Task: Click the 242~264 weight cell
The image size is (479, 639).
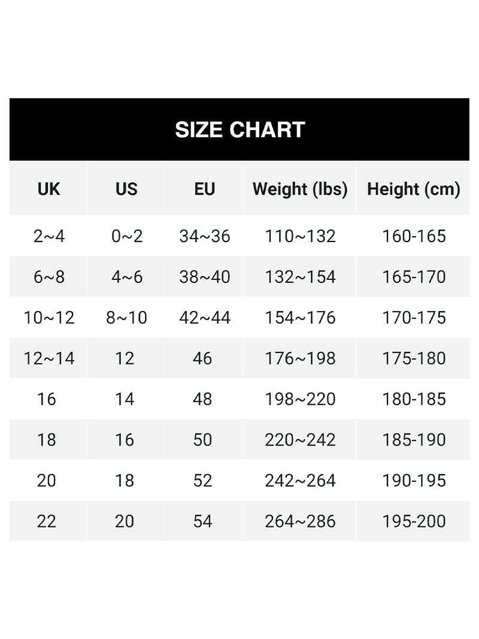Action: (x=300, y=481)
